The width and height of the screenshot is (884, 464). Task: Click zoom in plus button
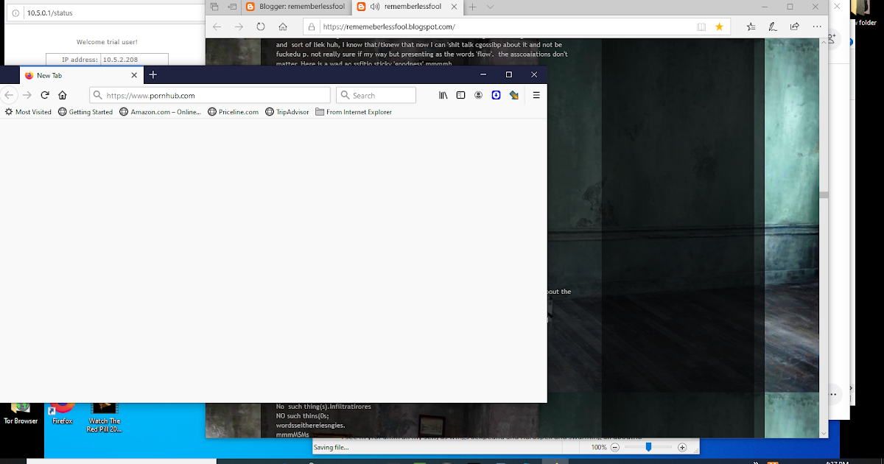coord(682,447)
